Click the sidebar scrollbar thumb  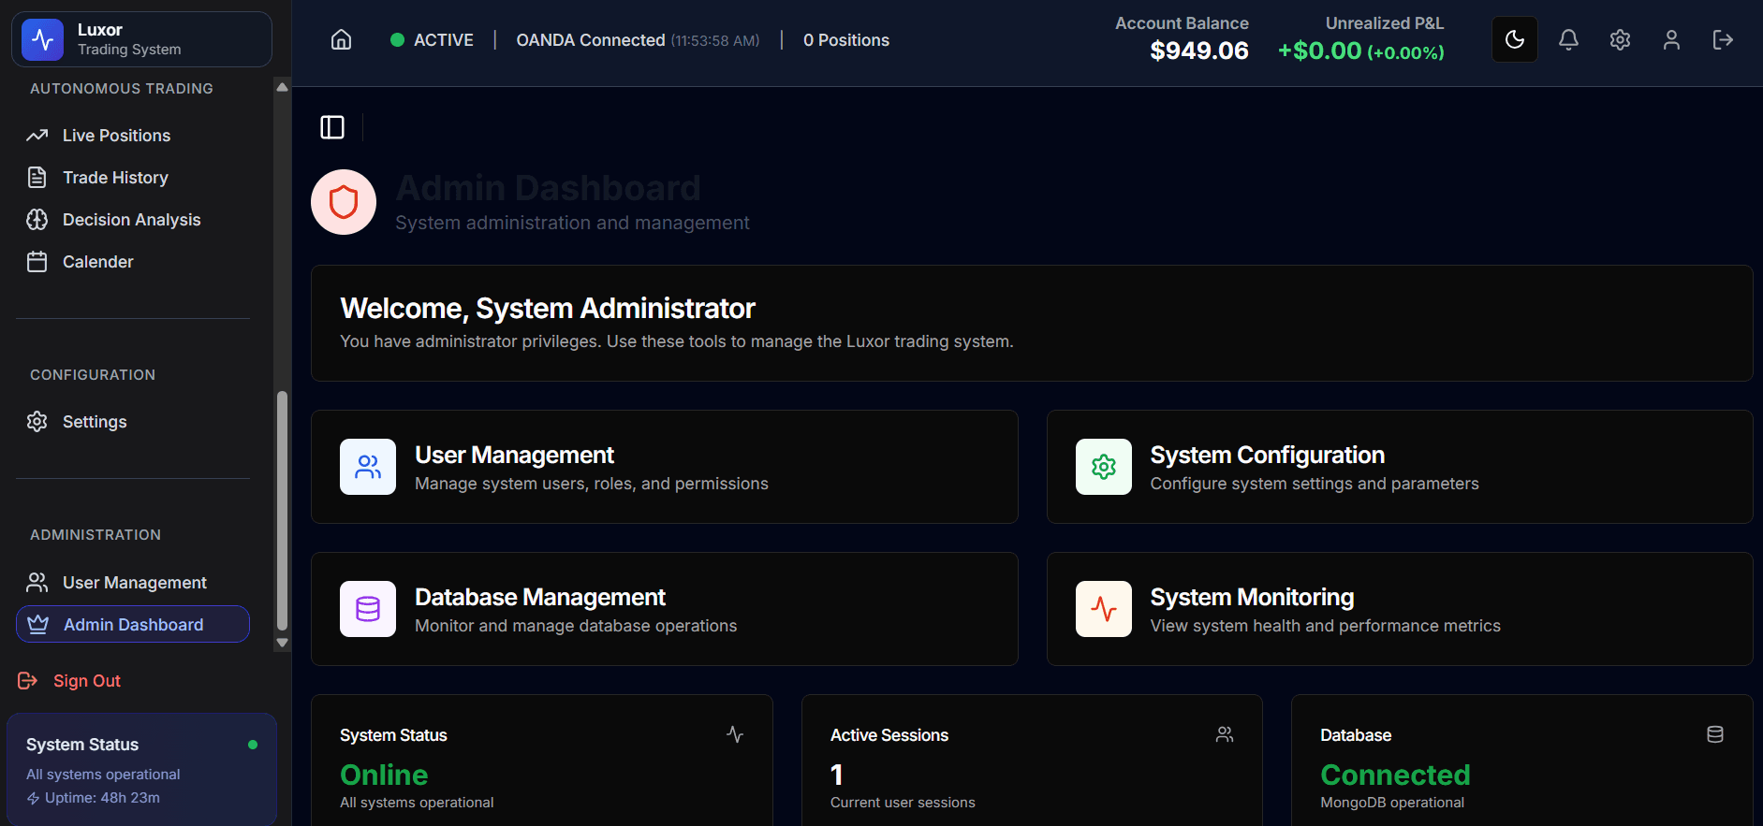(282, 512)
